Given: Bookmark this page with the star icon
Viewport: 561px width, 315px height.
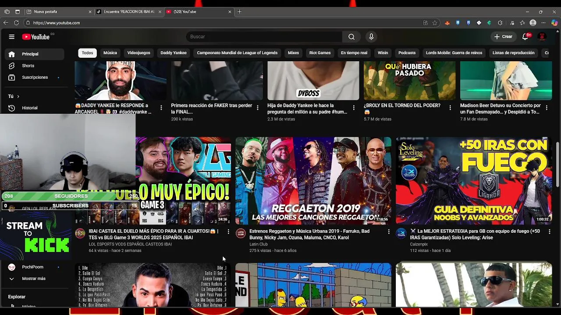Looking at the screenshot, I should point(435,23).
